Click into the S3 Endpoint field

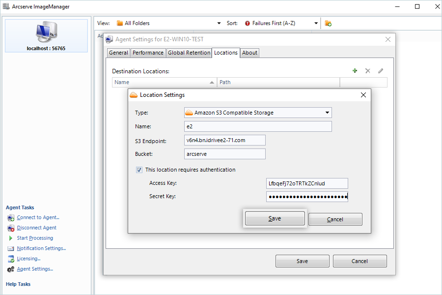point(224,140)
